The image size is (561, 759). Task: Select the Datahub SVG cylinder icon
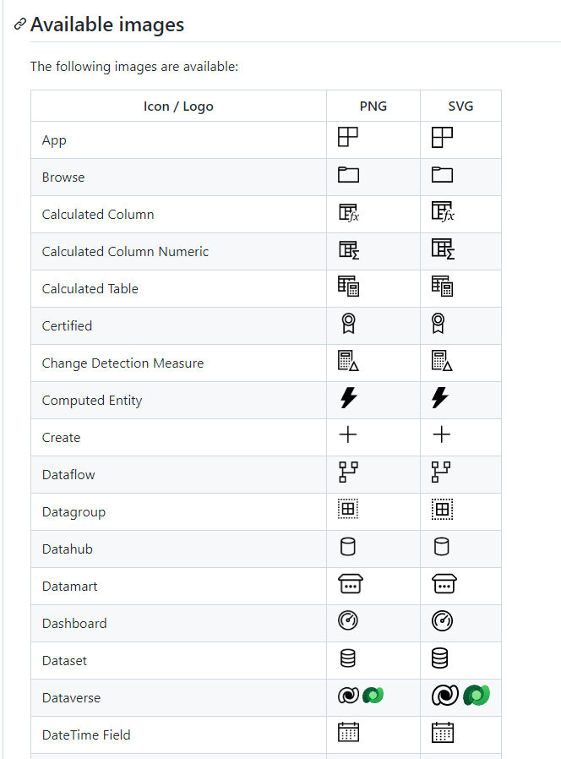click(x=441, y=547)
